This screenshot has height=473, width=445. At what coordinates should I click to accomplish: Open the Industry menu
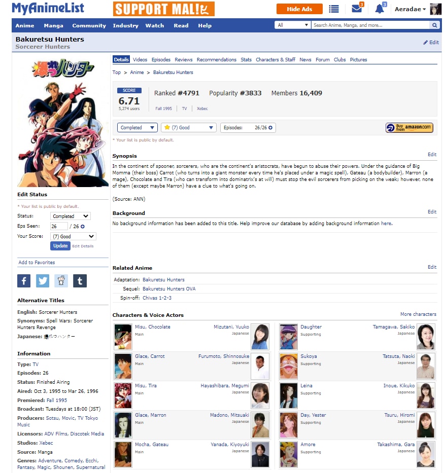pyautogui.click(x=126, y=26)
